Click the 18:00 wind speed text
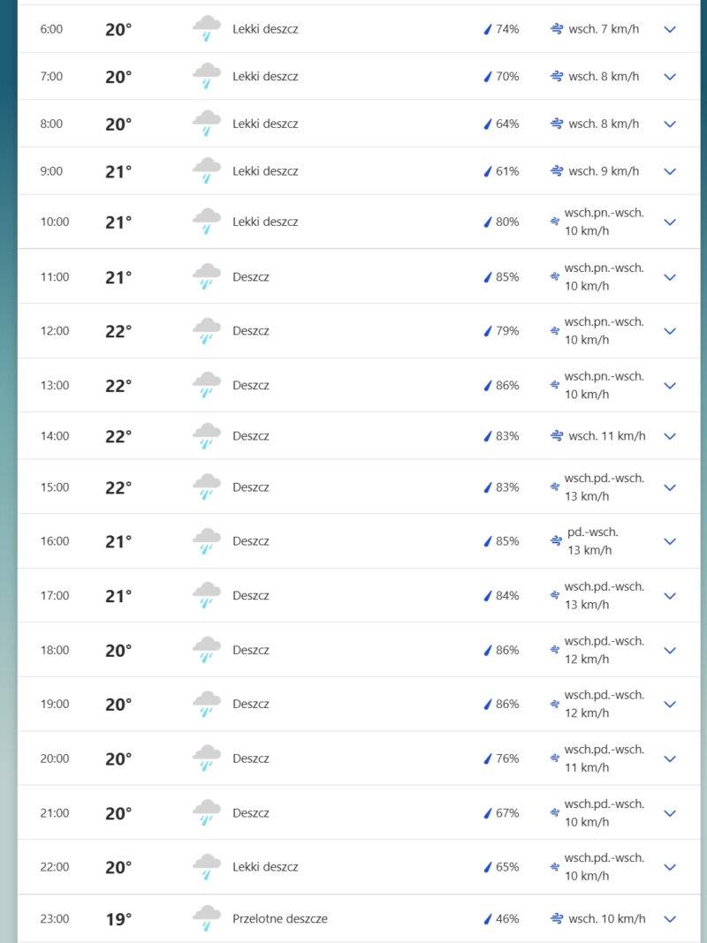 pyautogui.click(x=588, y=659)
